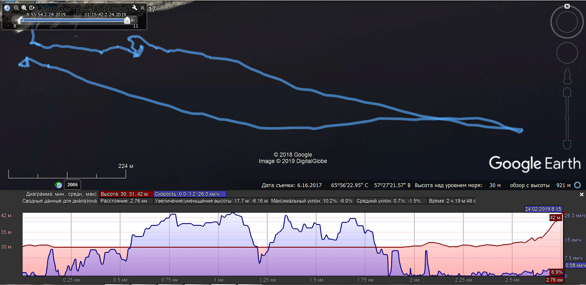The height and width of the screenshot is (285, 586).
Task: Select the Street View pegman icon
Action: pyautogui.click(x=567, y=76)
